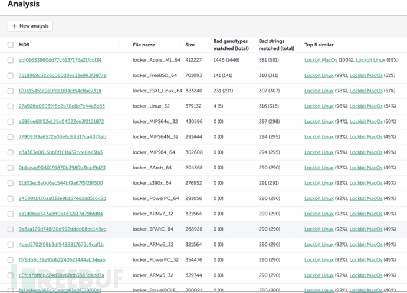The image size is (407, 293).
Task: Select the locker_FreeBSD_64 row checkbox
Action: (11, 75)
